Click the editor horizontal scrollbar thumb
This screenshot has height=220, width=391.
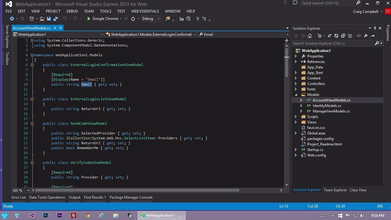137,190
